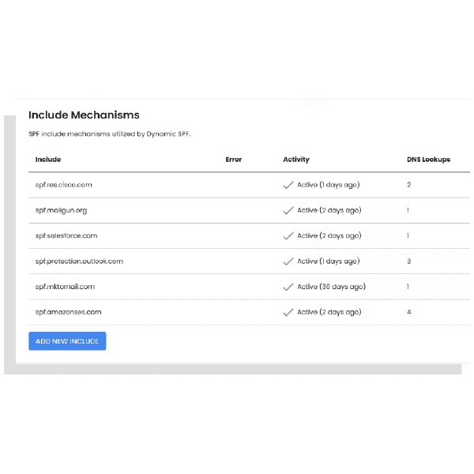Screen dimensions: 474x474
Task: Click the checkmark icon for spf.mktomail.com
Action: click(x=288, y=287)
